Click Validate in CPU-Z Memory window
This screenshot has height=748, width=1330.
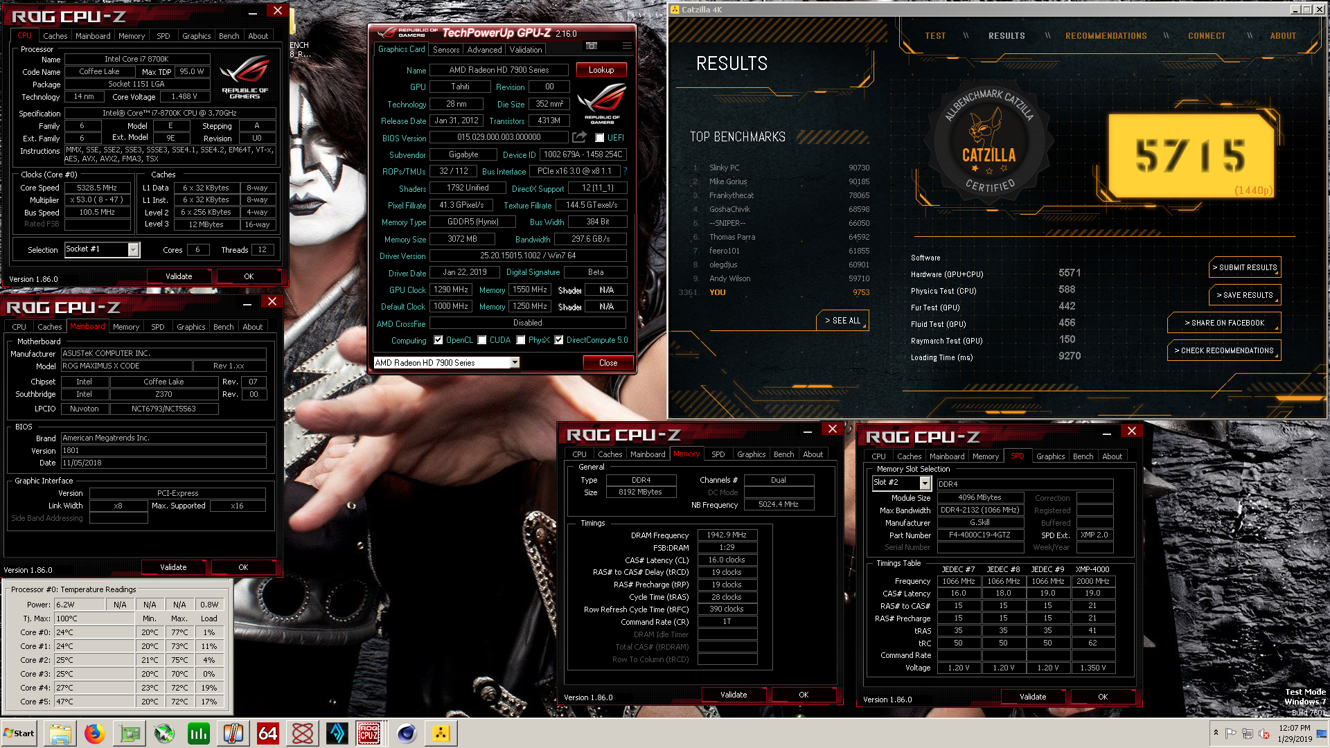(x=734, y=695)
